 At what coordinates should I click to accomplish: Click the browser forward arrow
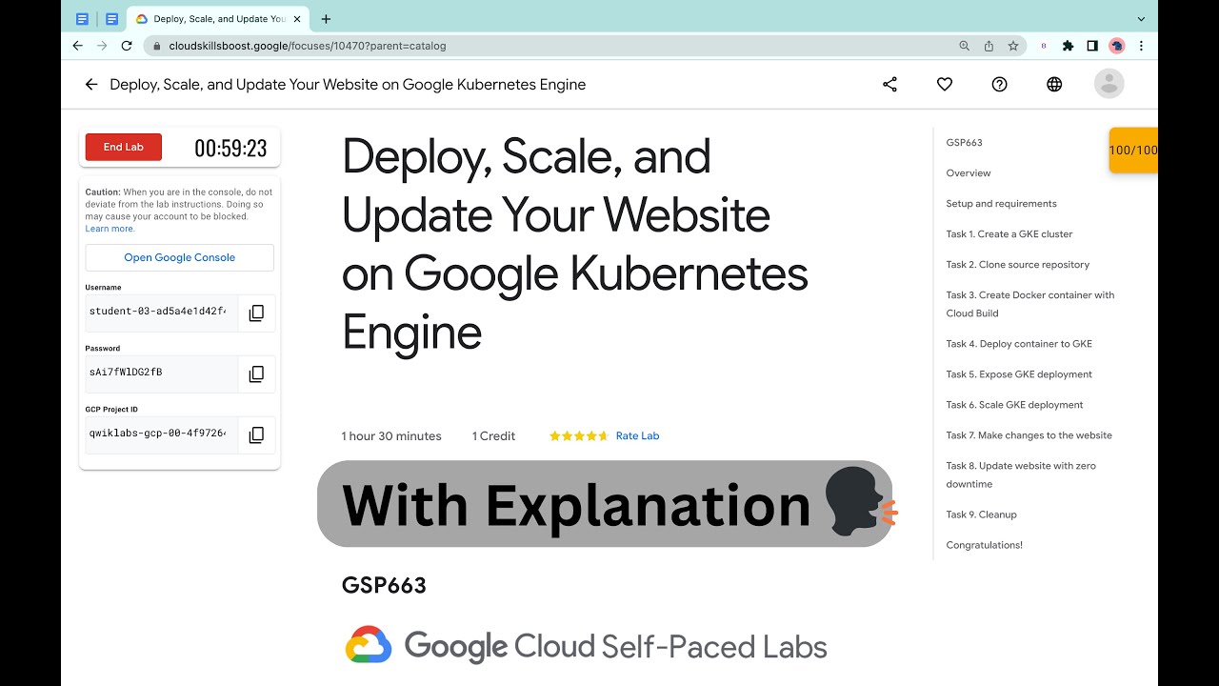point(102,46)
